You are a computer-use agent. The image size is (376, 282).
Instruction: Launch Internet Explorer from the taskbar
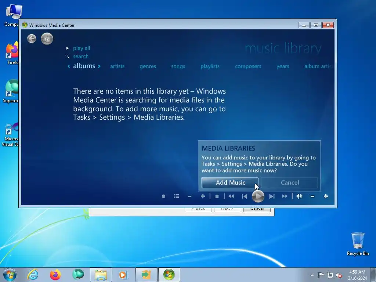(x=33, y=275)
